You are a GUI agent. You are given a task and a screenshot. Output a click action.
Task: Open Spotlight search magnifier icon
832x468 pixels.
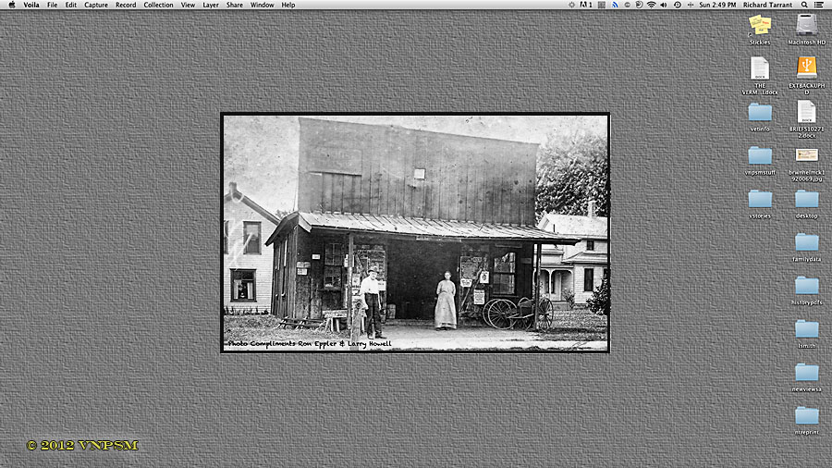804,5
